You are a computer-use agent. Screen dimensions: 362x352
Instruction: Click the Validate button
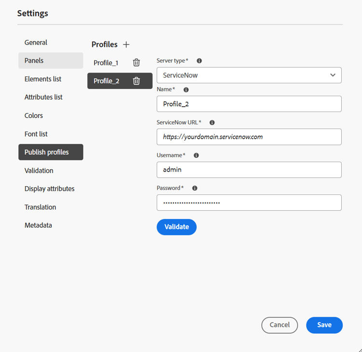(x=177, y=227)
